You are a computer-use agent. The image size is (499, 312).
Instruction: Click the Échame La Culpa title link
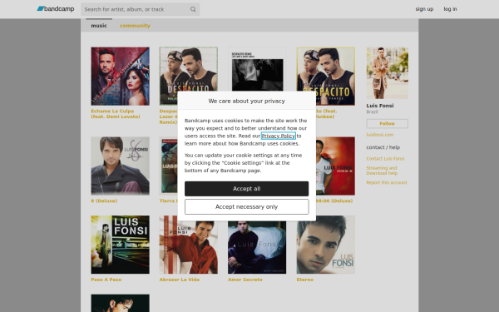(116, 114)
